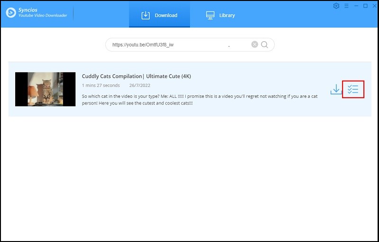The height and width of the screenshot is (242, 379).
Task: Close the Syncios window
Action: click(x=375, y=6)
